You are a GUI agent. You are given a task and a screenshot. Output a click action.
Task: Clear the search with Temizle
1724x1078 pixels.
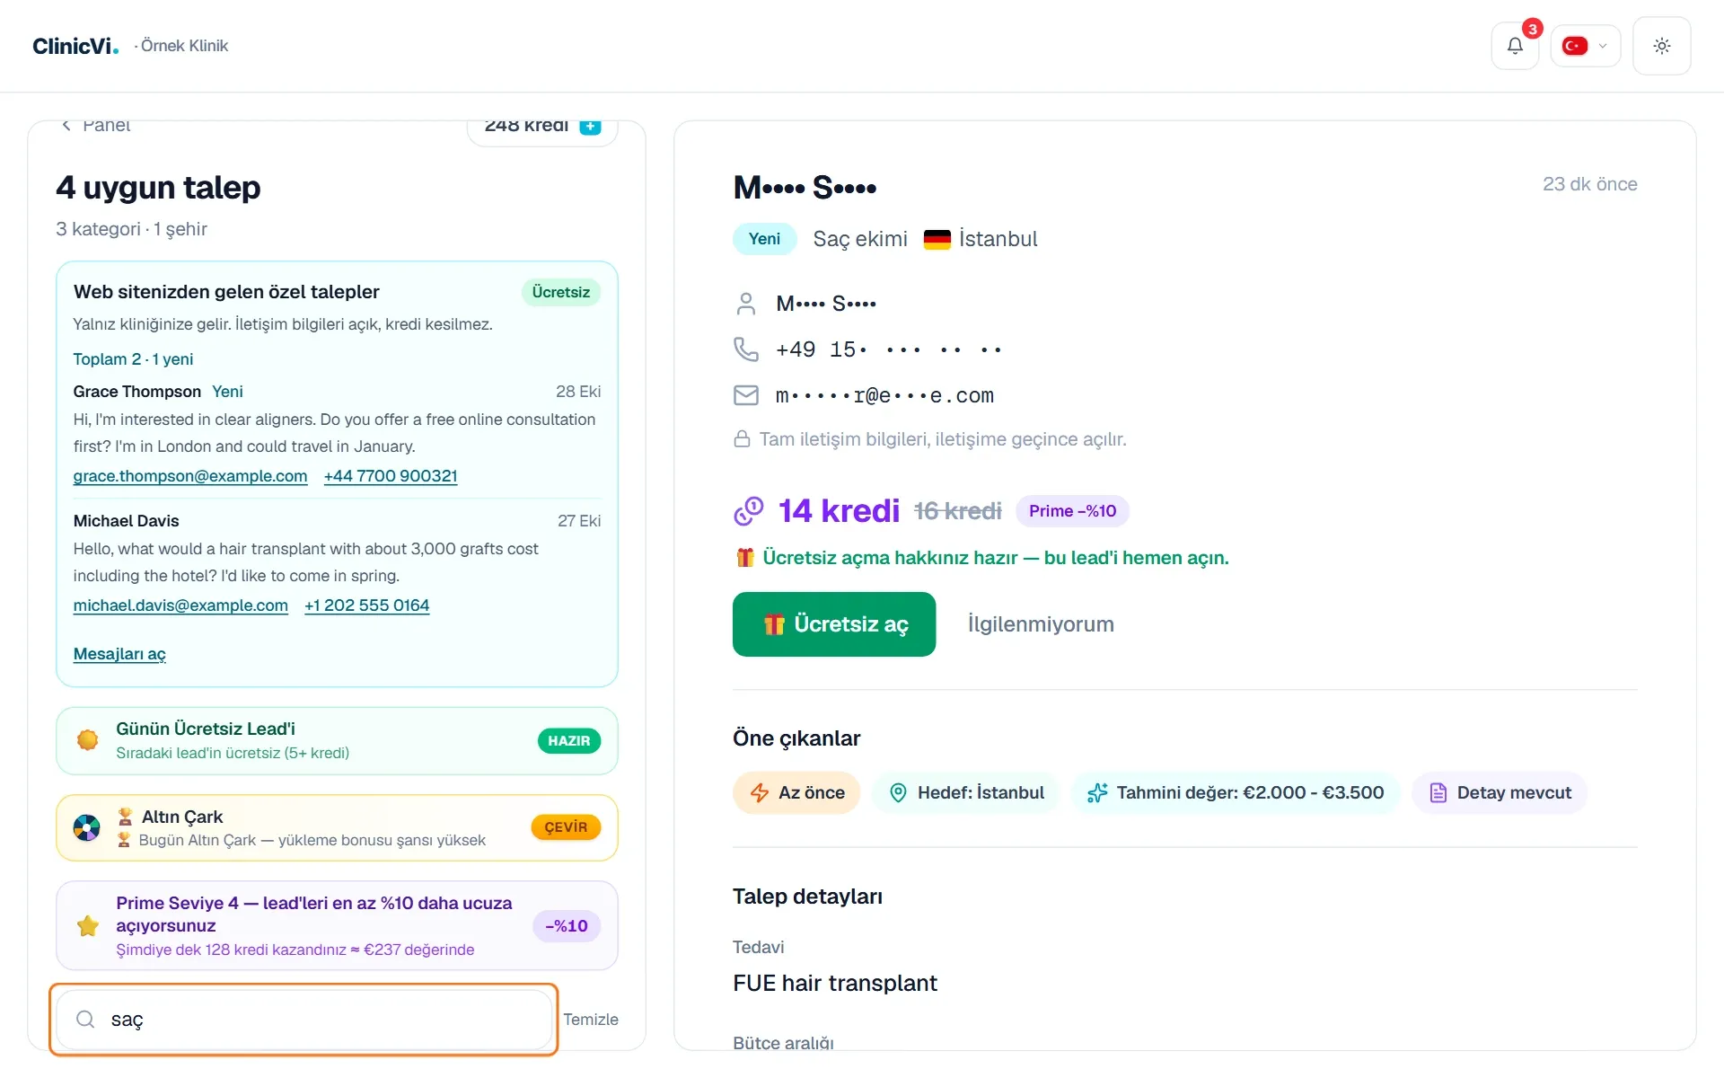point(591,1020)
